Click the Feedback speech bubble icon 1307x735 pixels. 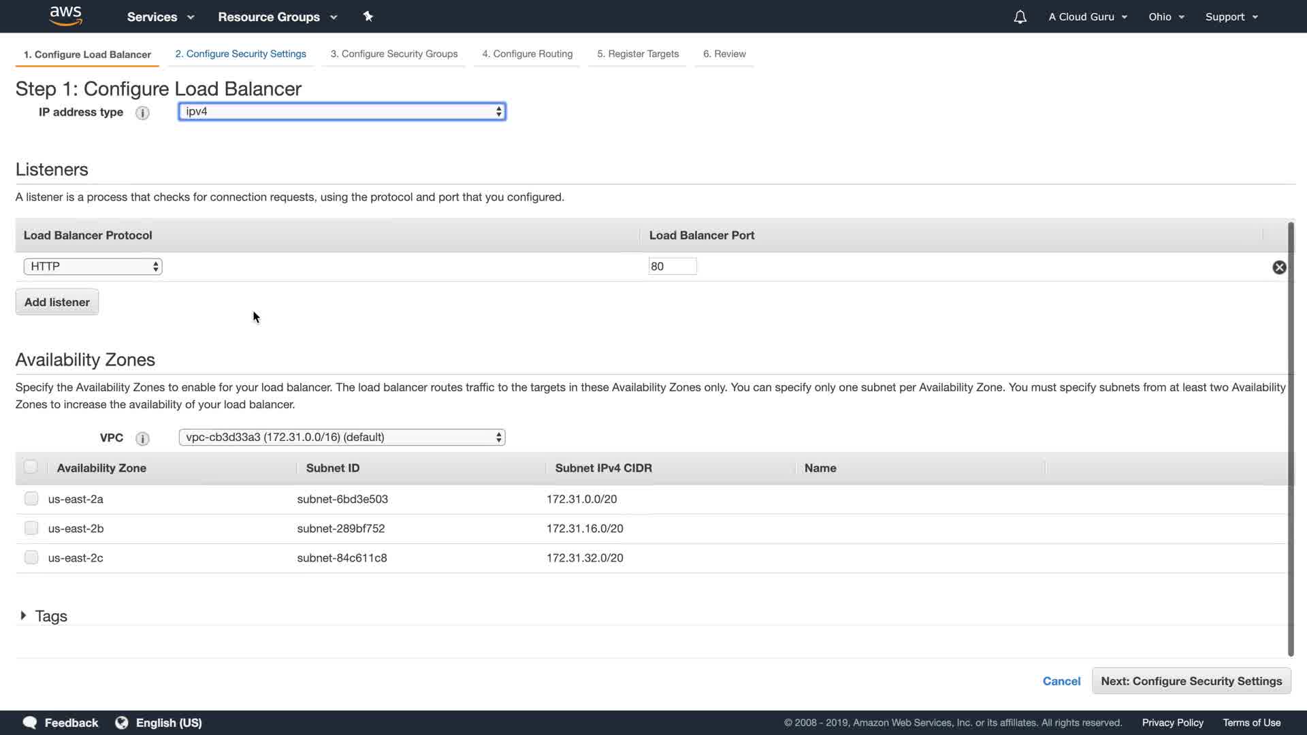click(30, 723)
